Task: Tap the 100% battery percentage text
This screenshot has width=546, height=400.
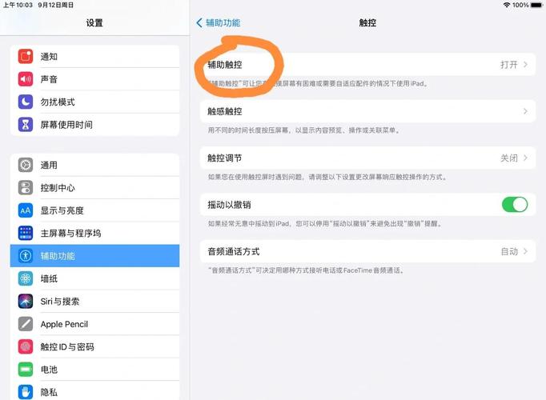Action: click(x=520, y=5)
